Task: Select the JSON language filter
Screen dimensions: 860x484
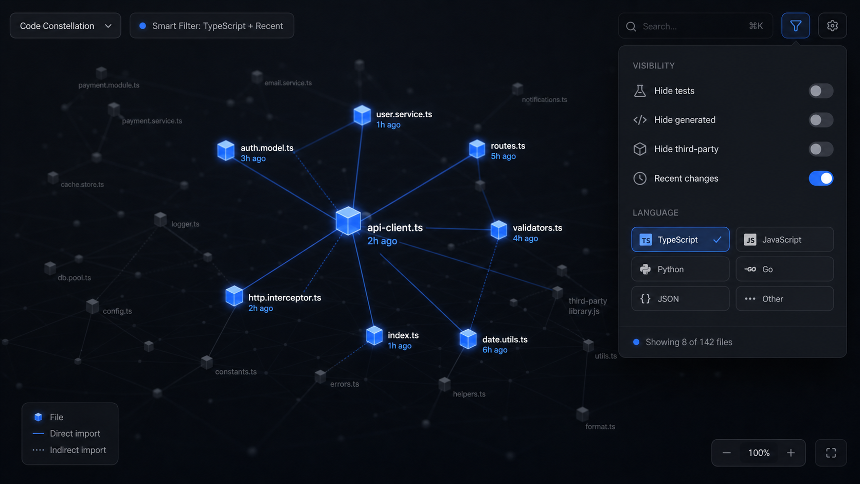Action: (x=680, y=299)
